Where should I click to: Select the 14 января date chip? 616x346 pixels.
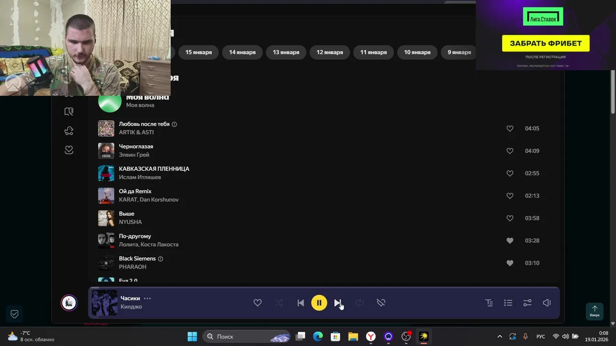coord(242,52)
